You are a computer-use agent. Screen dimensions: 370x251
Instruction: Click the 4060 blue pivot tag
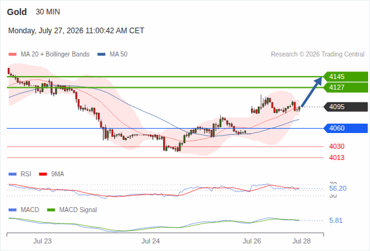click(346, 128)
